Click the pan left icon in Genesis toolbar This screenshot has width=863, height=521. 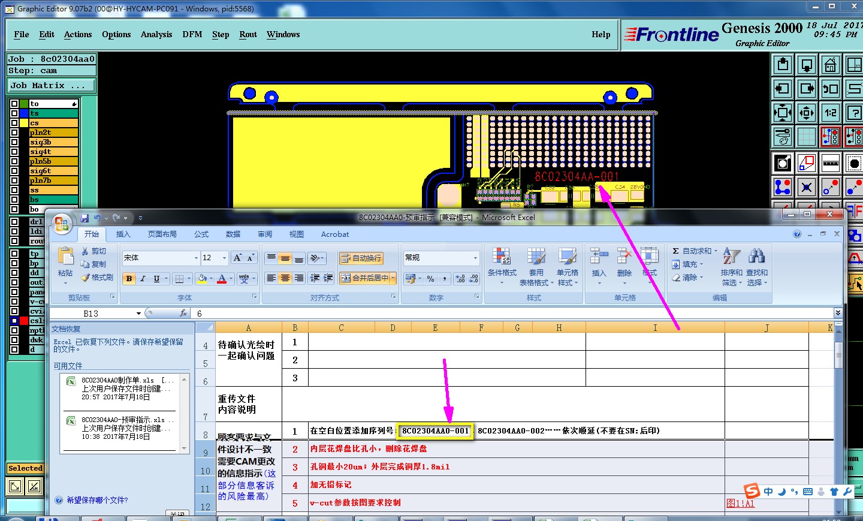click(x=783, y=89)
